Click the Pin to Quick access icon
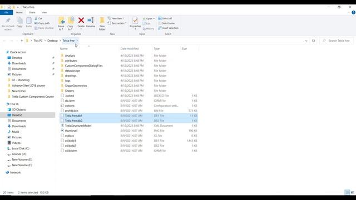Viewport: 356px width, 200px height. coord(8,21)
